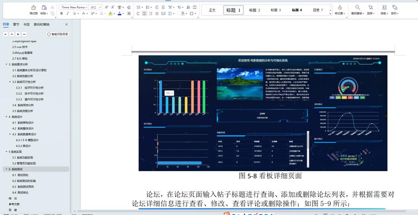Apply the 正文 style
Screen dimensions: 418x215
[x=212, y=10]
